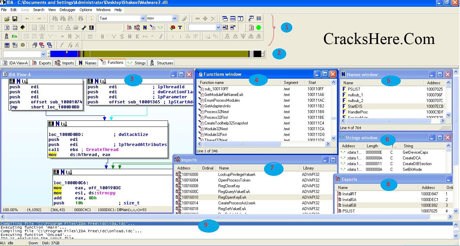This screenshot has height=246, width=460.
Task: Open hex view 0101 toolbar icon
Action: [x=15, y=28]
